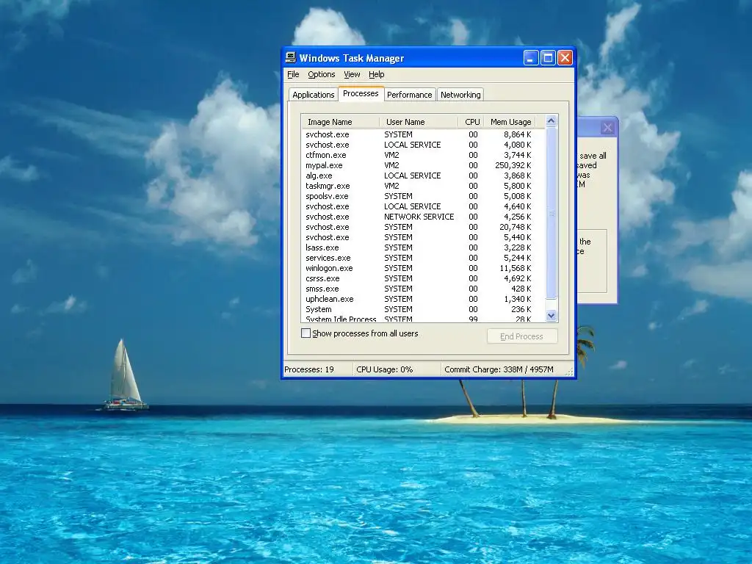This screenshot has width=752, height=564.
Task: Select the spoolsv.exe process
Action: coord(424,196)
